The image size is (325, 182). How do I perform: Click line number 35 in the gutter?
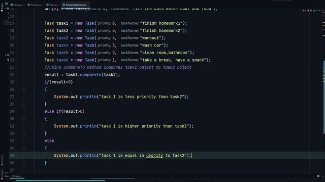pos(12,156)
